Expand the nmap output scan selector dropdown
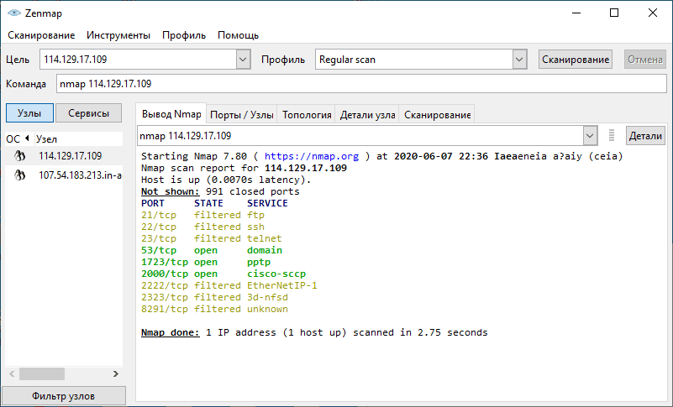 tap(589, 136)
